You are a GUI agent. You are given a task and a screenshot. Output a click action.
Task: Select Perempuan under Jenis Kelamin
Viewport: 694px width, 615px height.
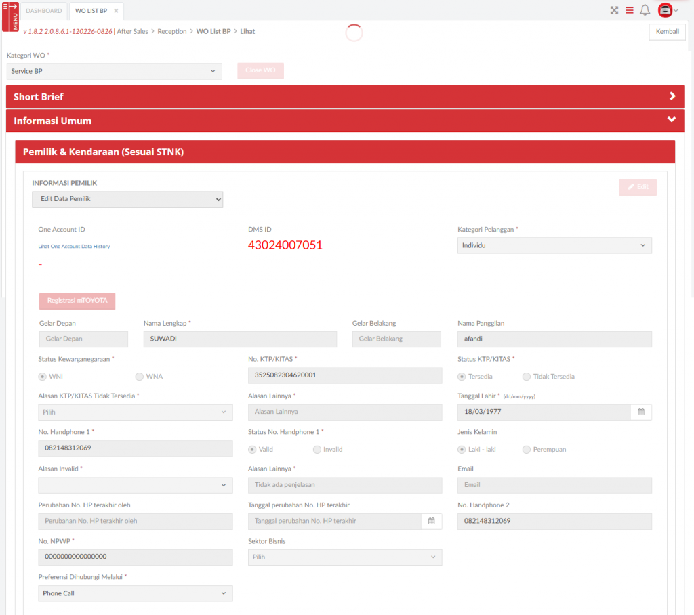(527, 450)
